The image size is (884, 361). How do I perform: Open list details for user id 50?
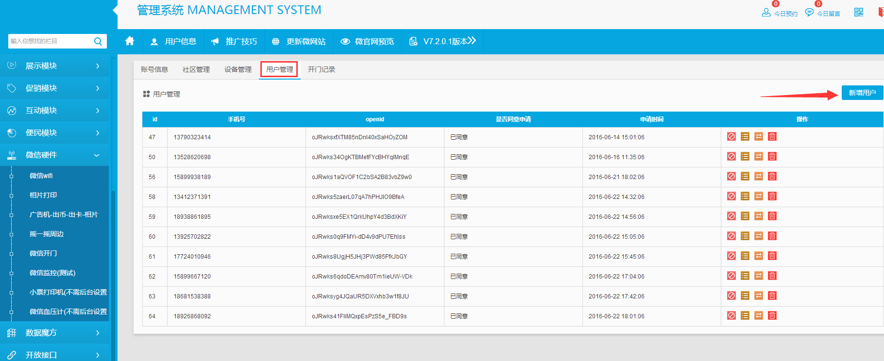[x=745, y=156]
